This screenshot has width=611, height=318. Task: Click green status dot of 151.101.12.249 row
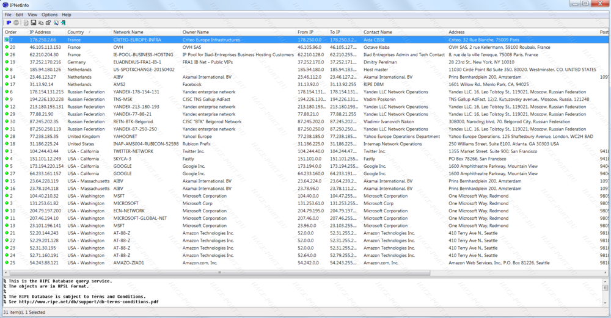pyautogui.click(x=7, y=159)
